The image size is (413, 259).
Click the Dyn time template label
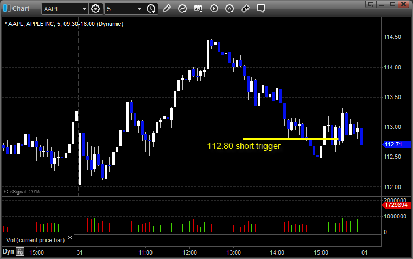point(8,251)
